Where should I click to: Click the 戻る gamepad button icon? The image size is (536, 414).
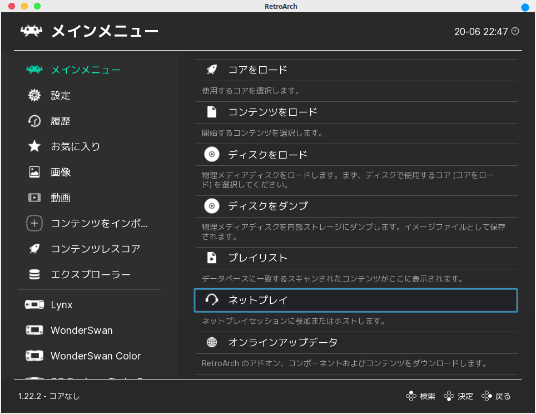[487, 396]
